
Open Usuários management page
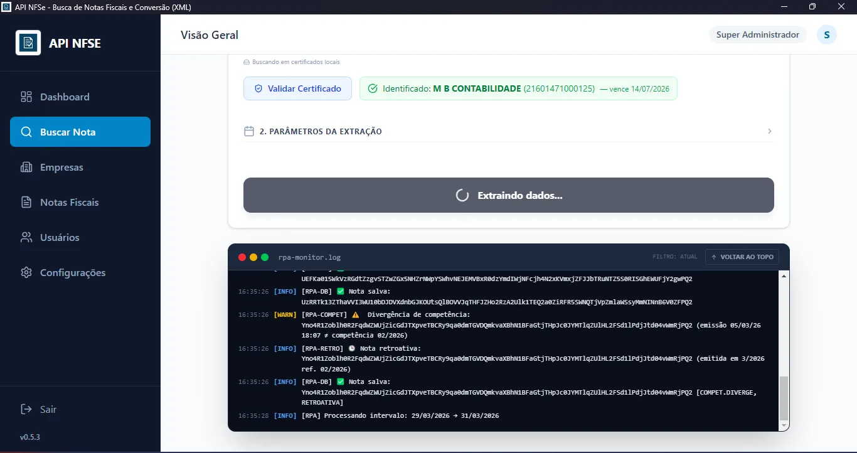pos(80,237)
